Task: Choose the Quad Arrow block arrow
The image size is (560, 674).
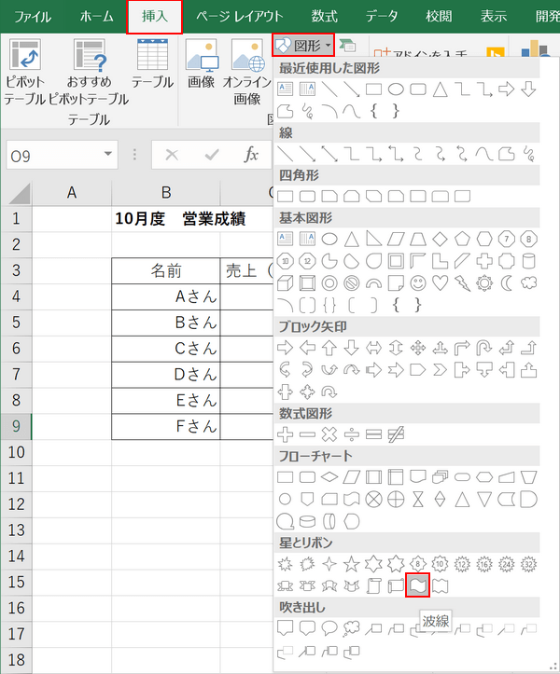Action: 417,348
